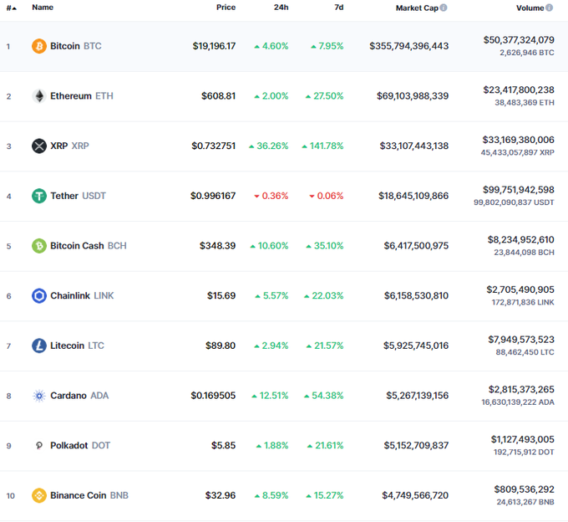568x522 pixels.
Task: Click Tether price $0.996167
Action: (213, 196)
